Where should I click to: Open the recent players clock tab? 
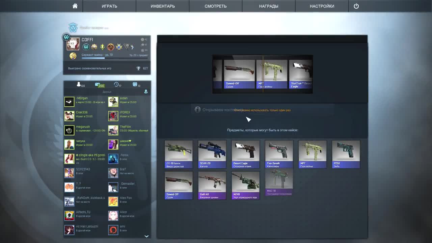(x=117, y=84)
